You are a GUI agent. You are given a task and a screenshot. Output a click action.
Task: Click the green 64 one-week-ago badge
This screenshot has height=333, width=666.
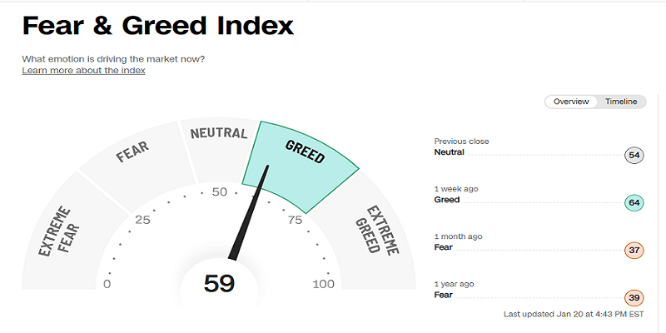point(634,203)
